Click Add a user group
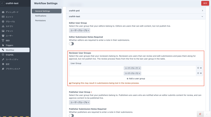Image resolution: width=211 pixels, height=117 pixels. pos(136,79)
